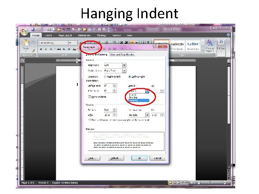This screenshot has height=194, width=259.
Task: Click the Underline style dropdown arrow
Action: coord(55,49)
